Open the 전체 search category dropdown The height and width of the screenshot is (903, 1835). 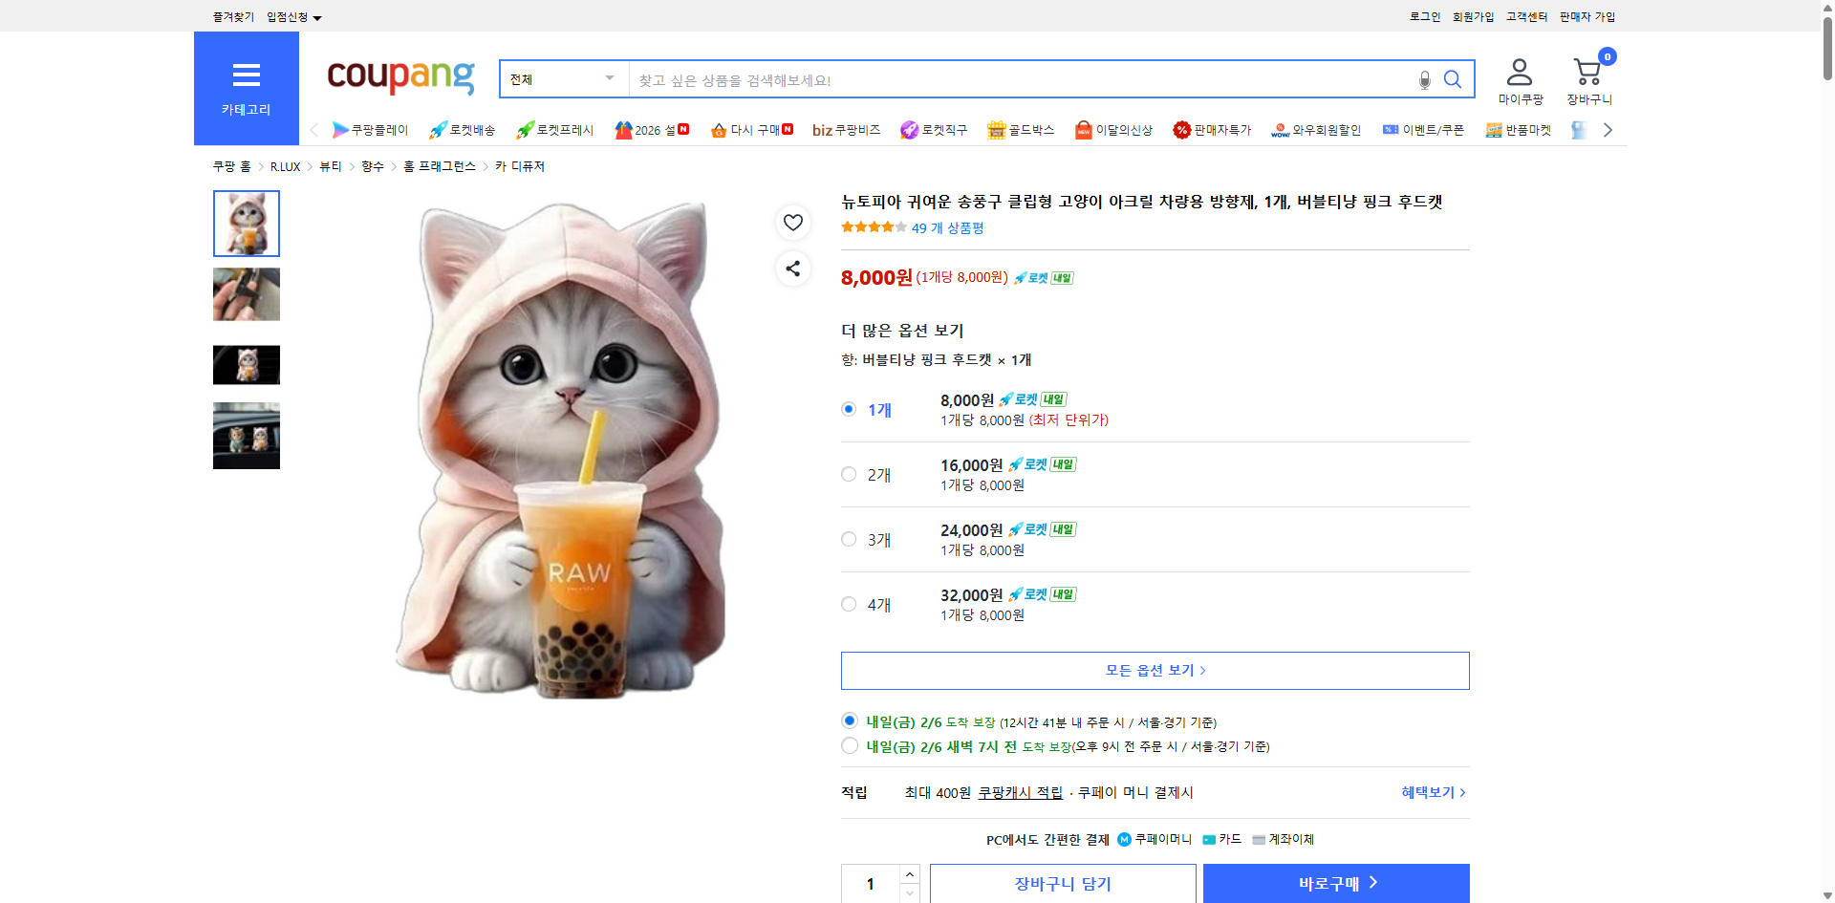coord(562,79)
